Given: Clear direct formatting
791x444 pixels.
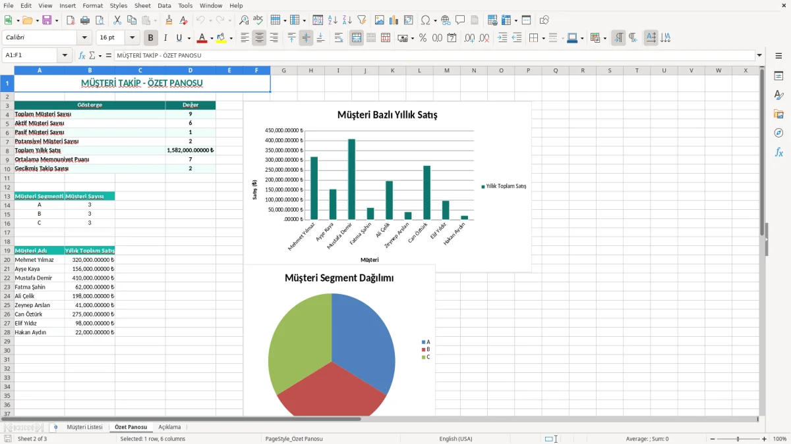Looking at the screenshot, I should 184,20.
